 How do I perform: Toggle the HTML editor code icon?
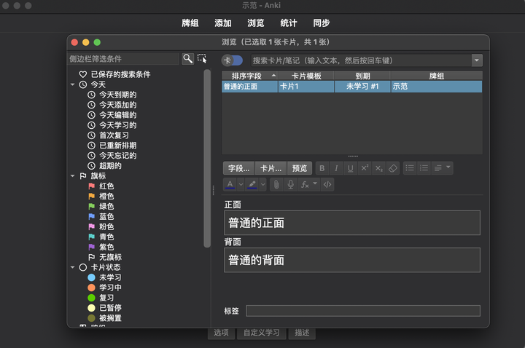click(327, 184)
